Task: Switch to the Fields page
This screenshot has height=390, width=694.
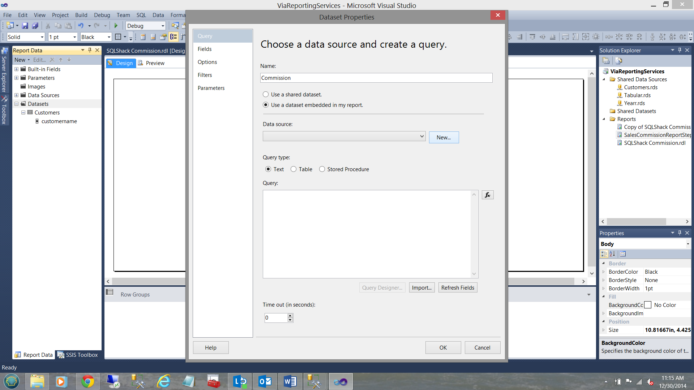Action: 205,49
